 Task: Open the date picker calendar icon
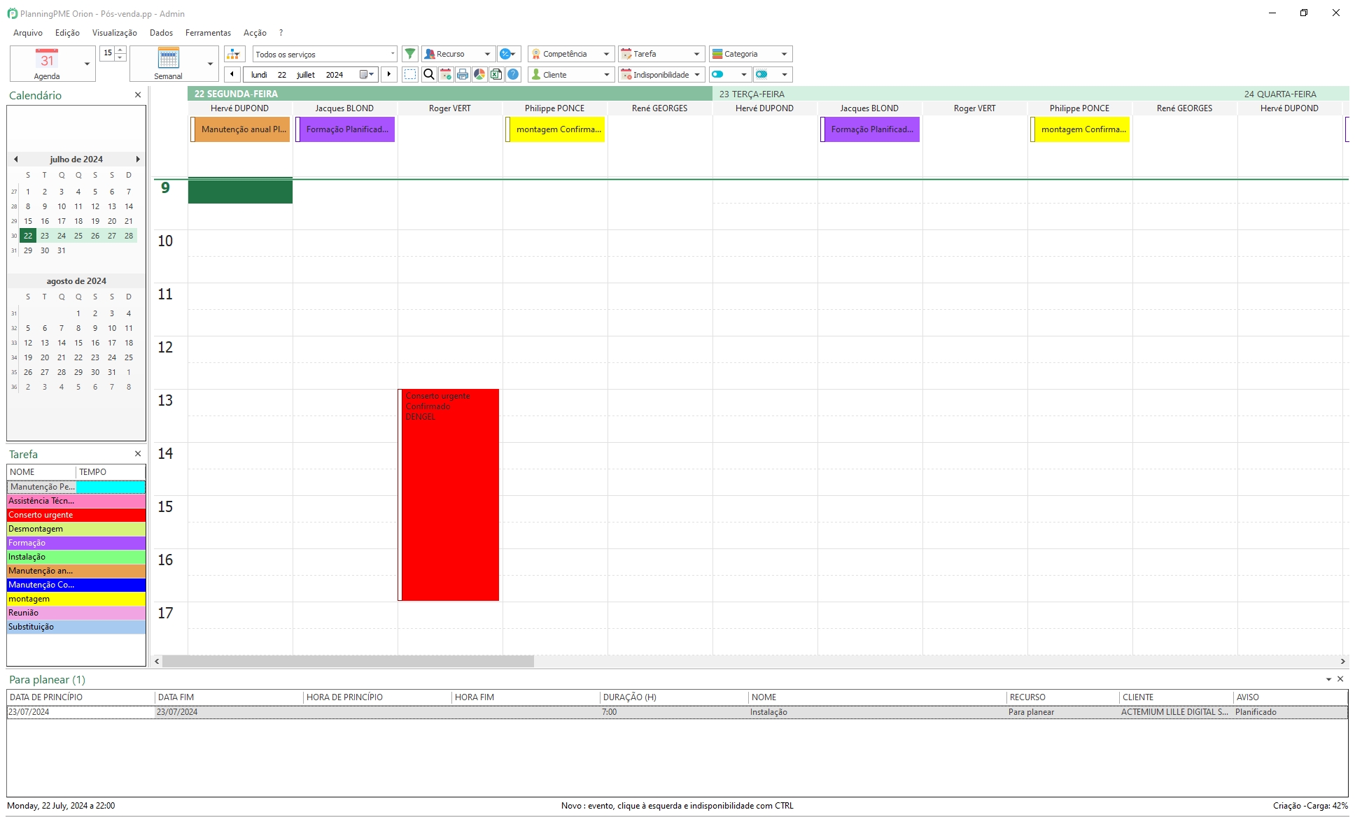point(367,74)
